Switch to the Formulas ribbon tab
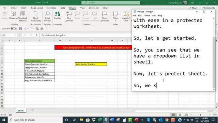 tap(51, 8)
